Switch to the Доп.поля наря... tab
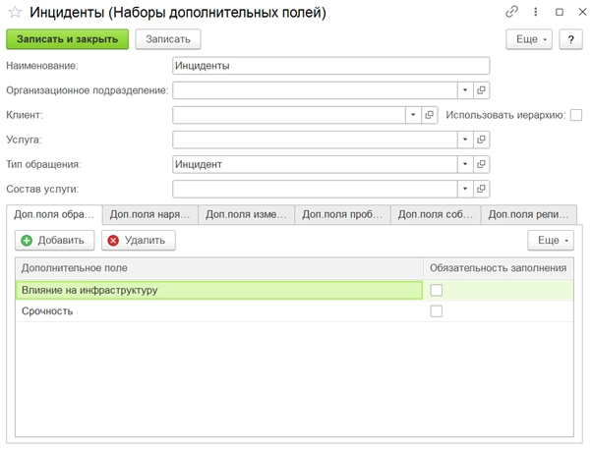The image size is (592, 449). coord(150,214)
